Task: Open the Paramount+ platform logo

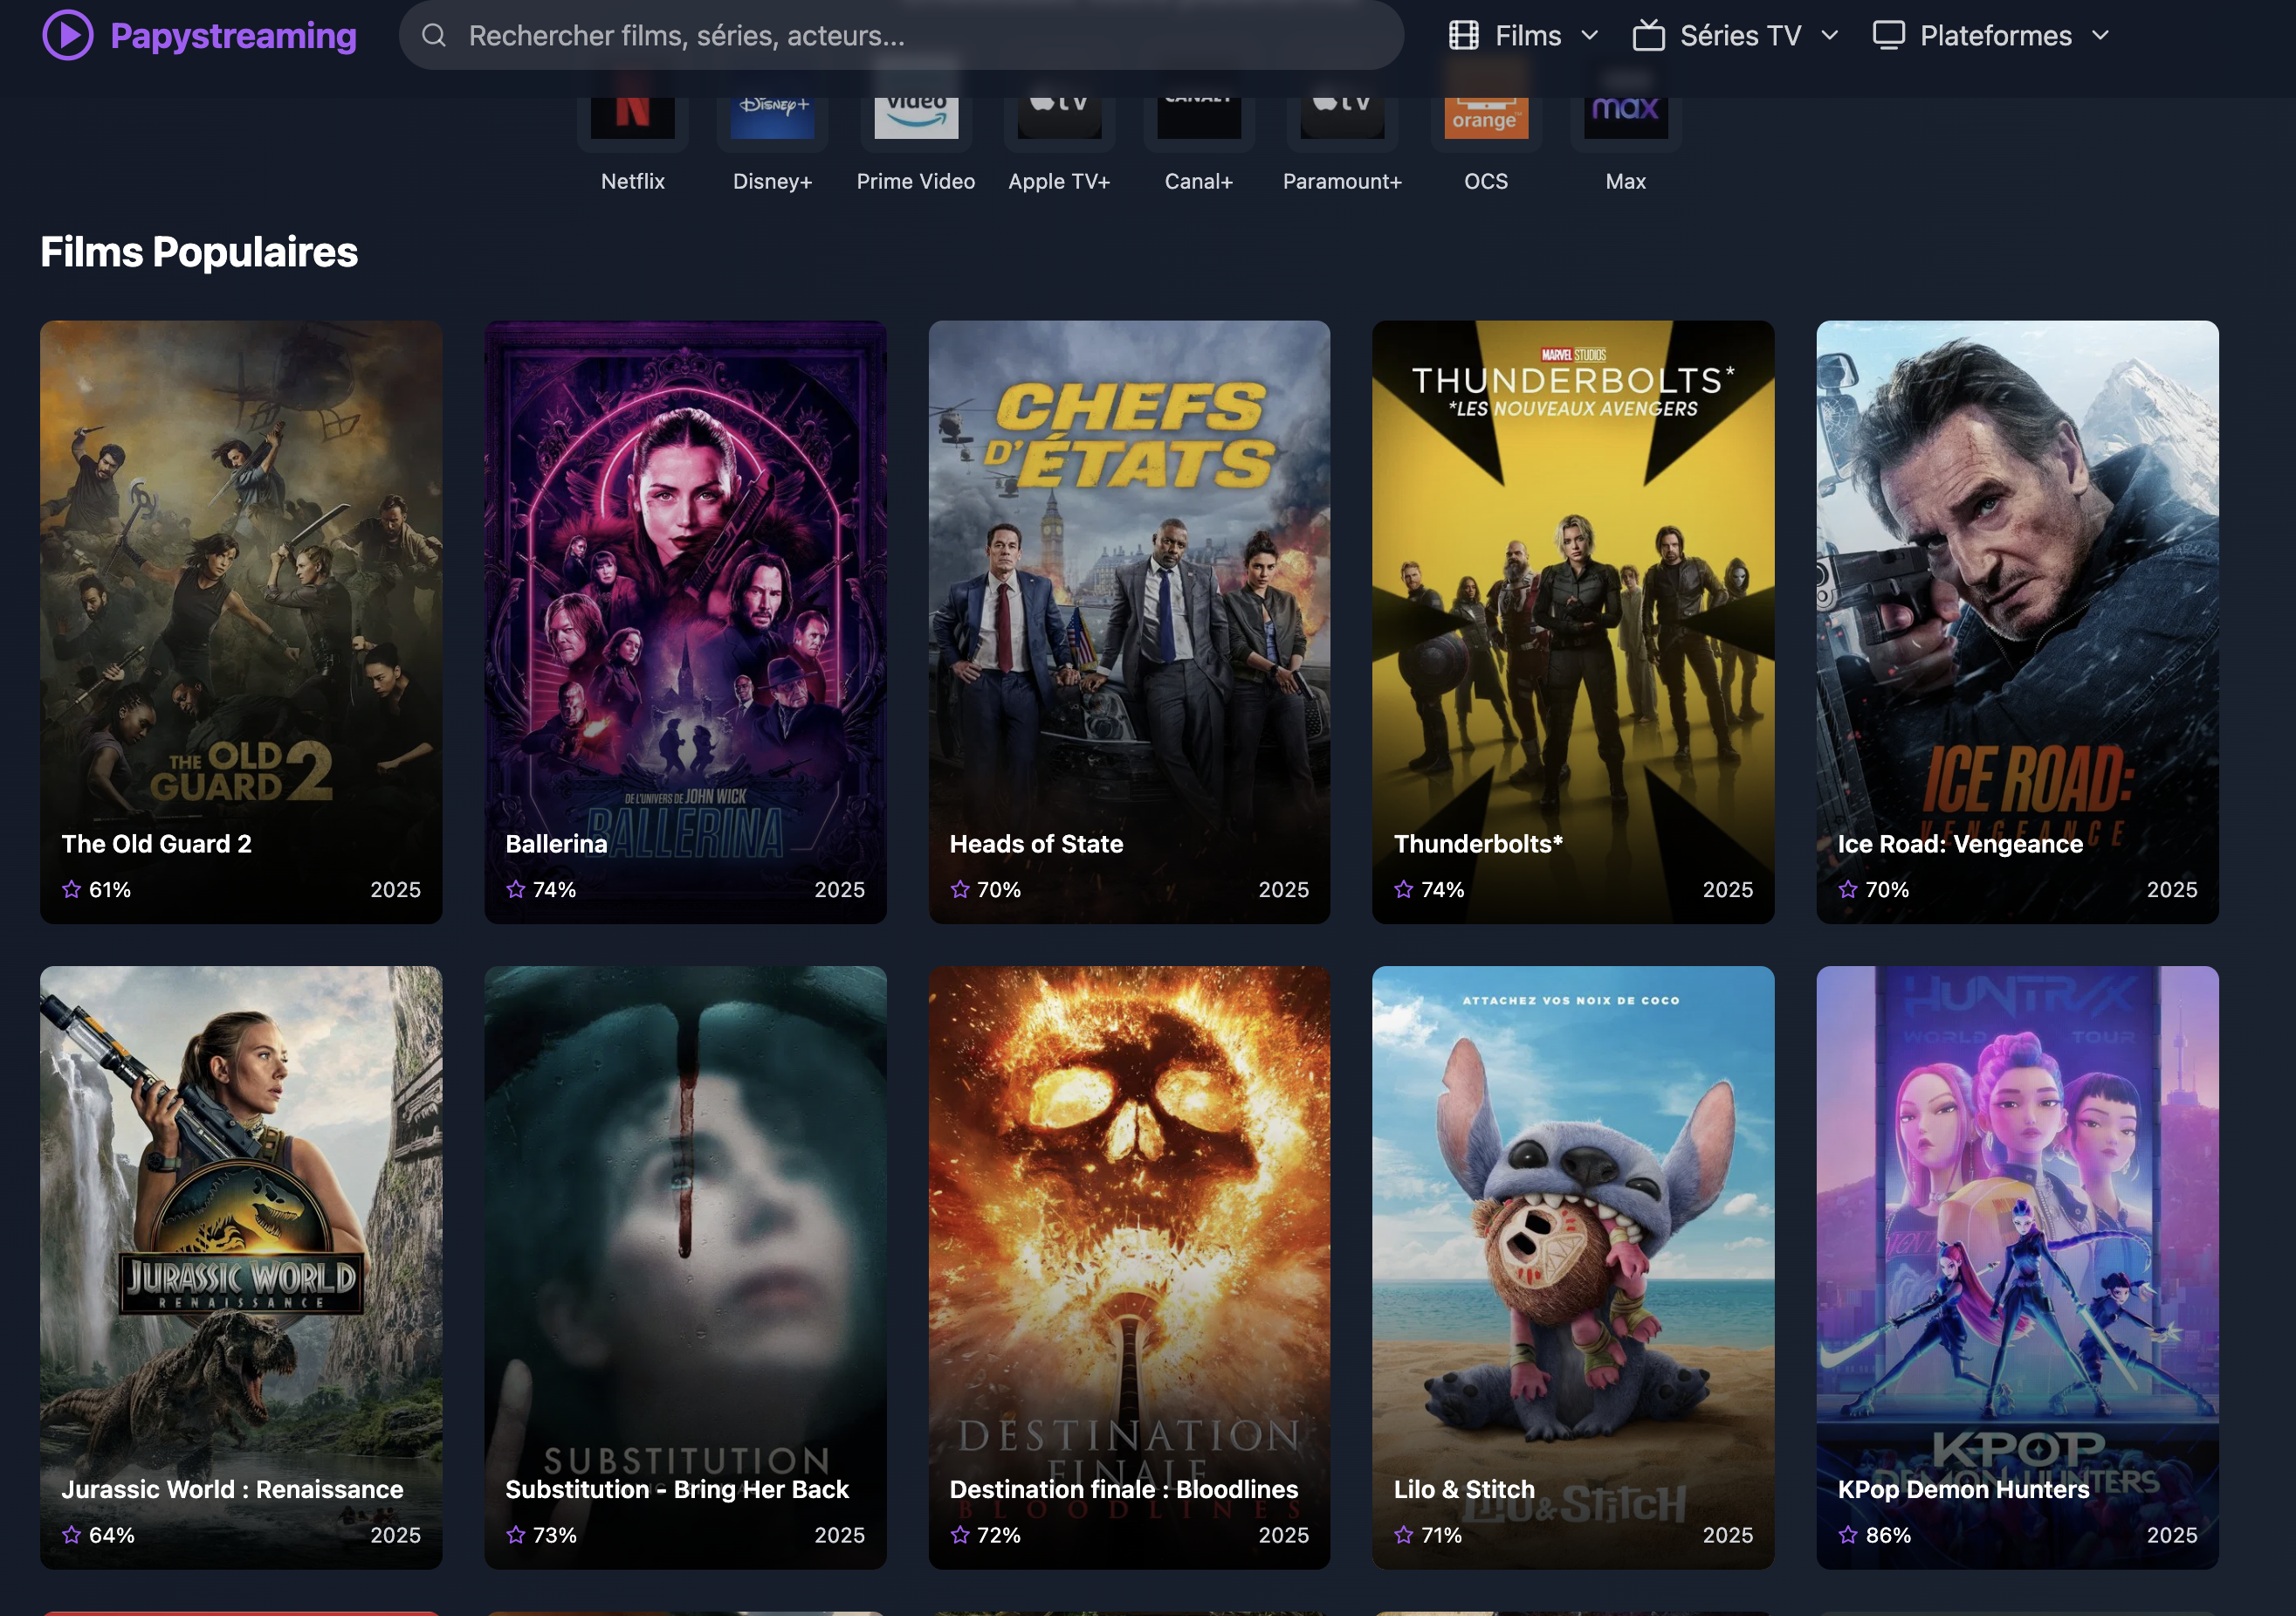Action: [1342, 117]
